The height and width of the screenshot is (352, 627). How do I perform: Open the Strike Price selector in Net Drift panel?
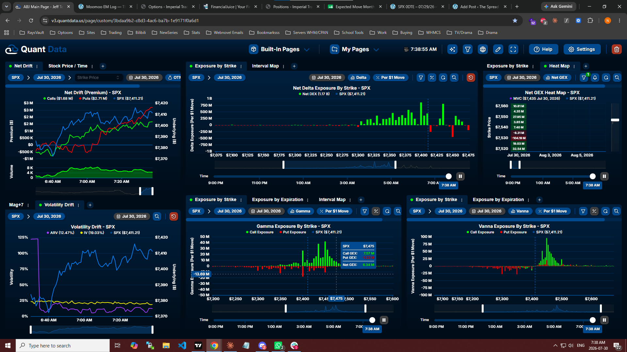98,78
